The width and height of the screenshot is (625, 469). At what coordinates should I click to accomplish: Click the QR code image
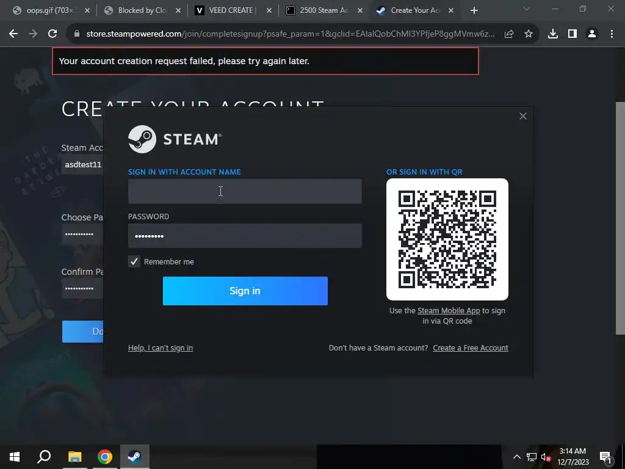447,239
